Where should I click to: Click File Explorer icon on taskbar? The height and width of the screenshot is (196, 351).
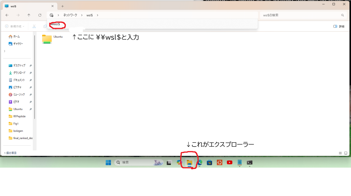189,162
